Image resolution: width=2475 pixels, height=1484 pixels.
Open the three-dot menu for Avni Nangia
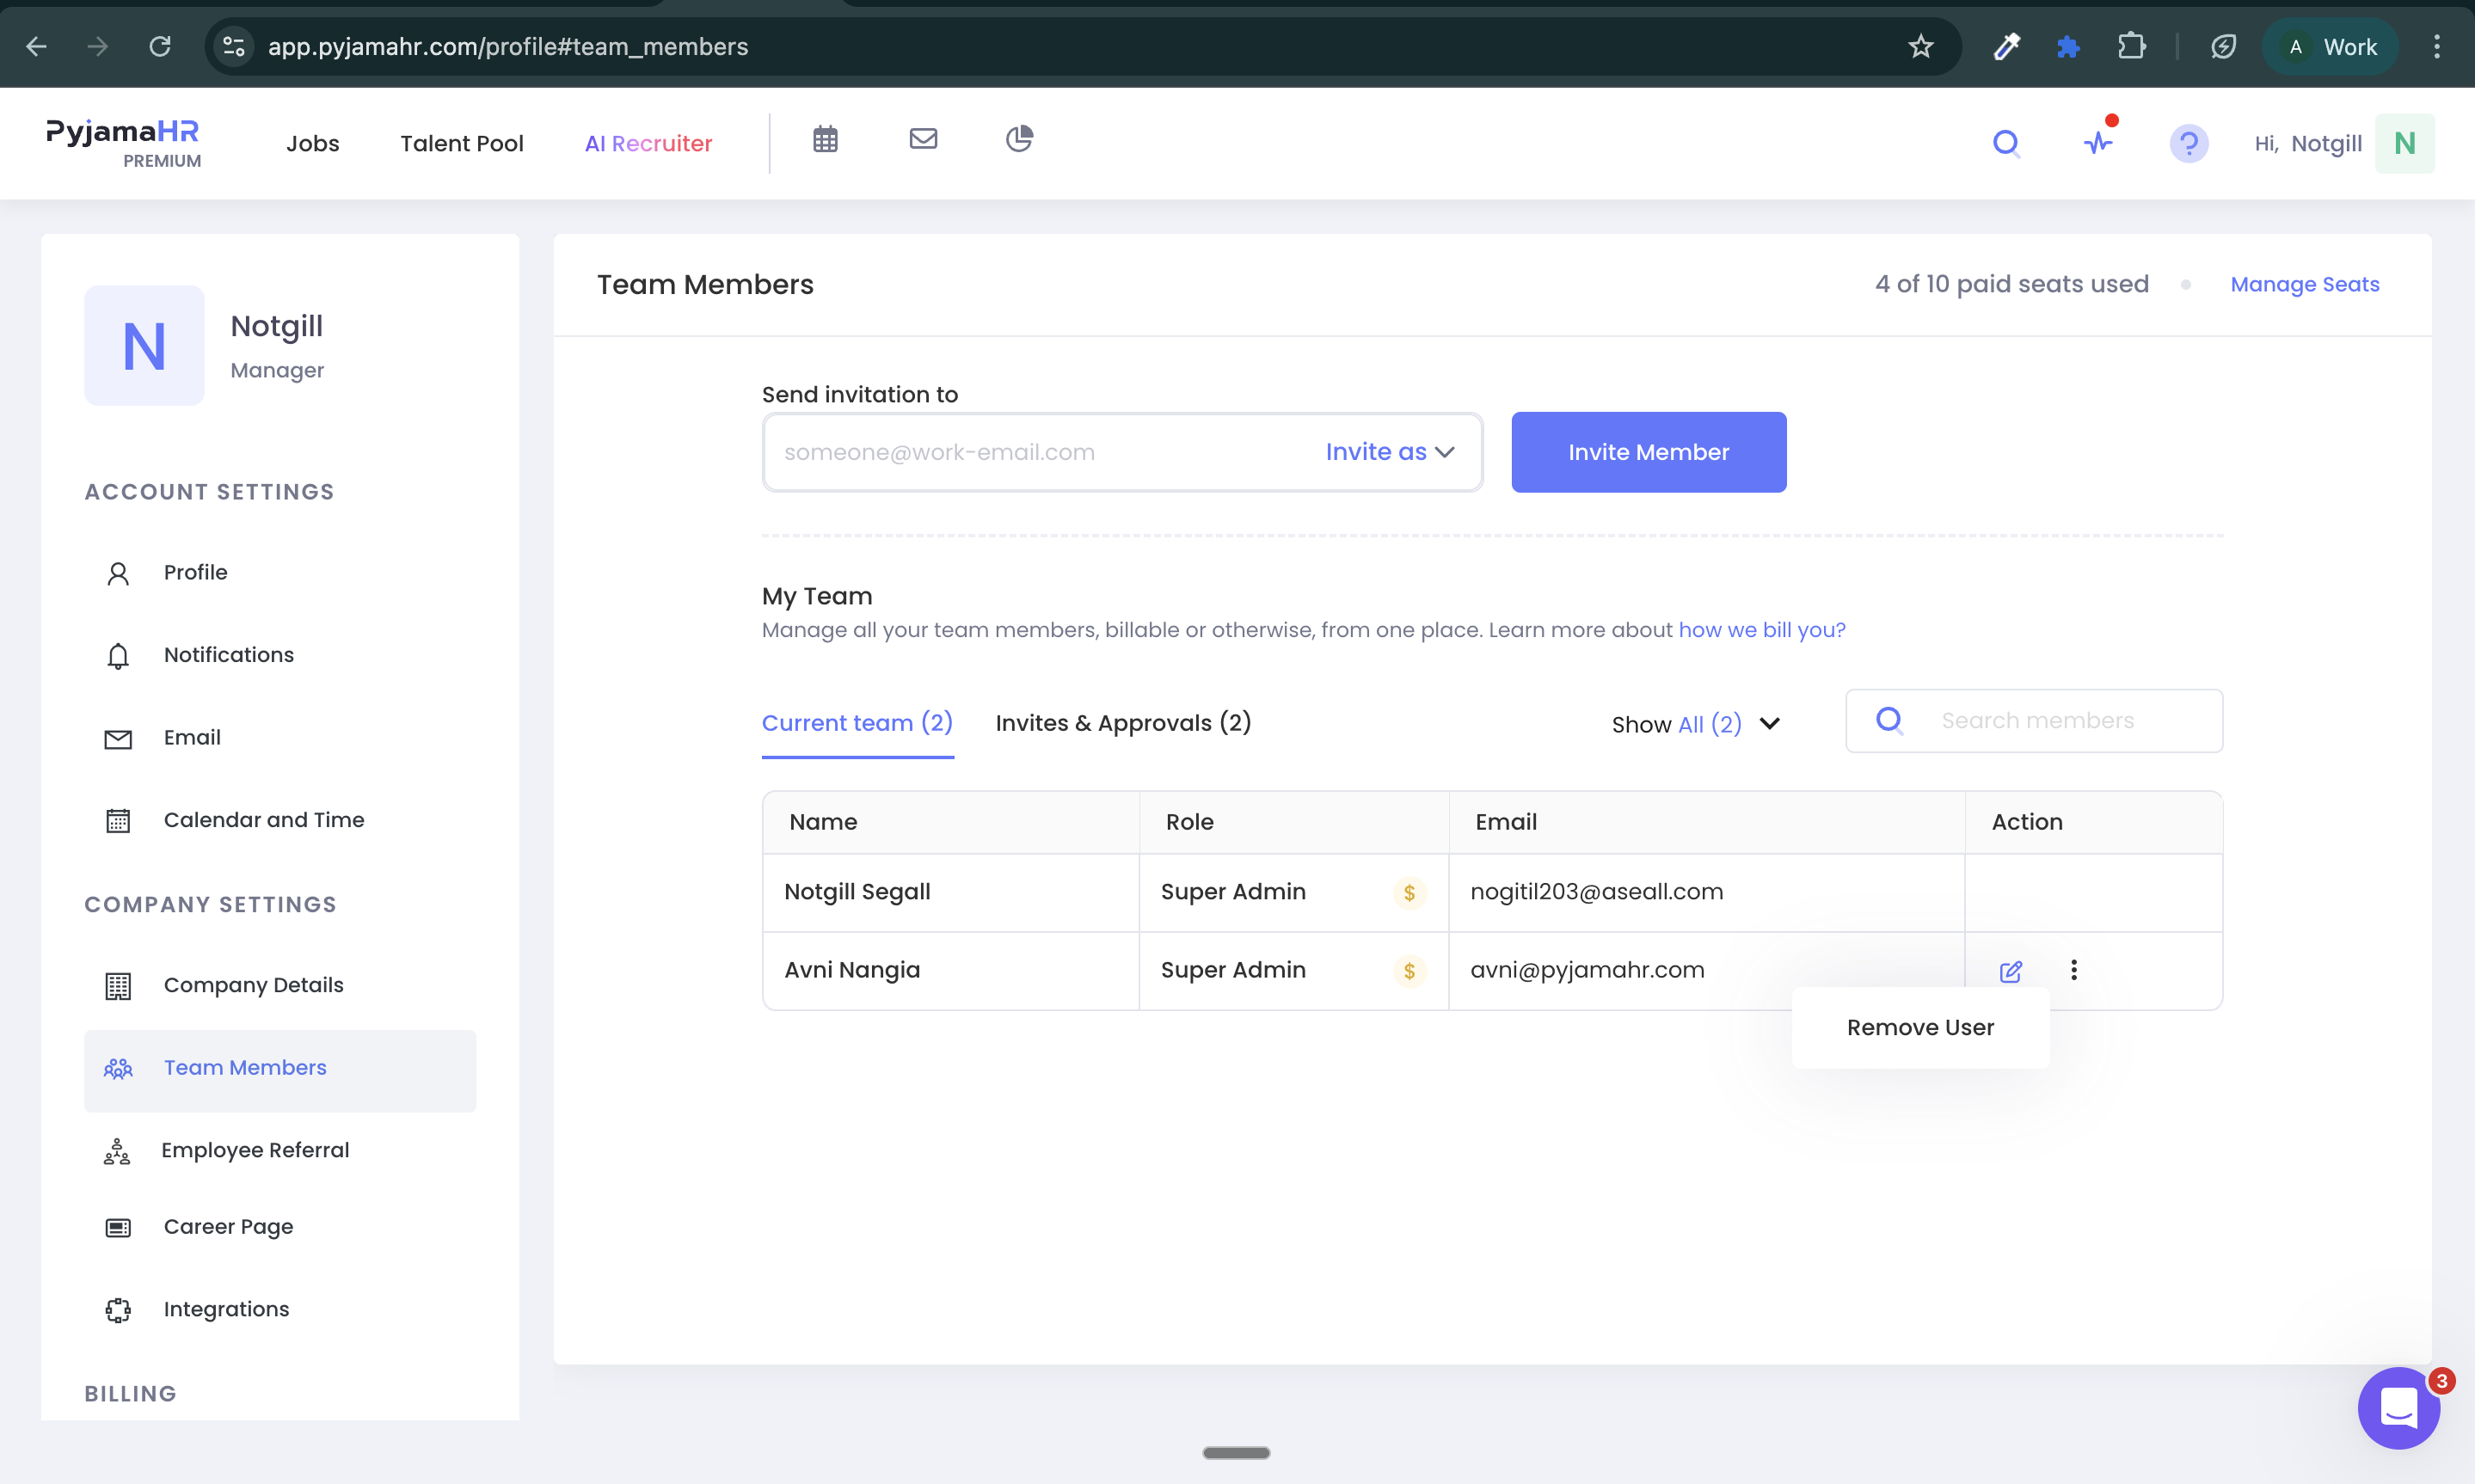pos(2074,970)
